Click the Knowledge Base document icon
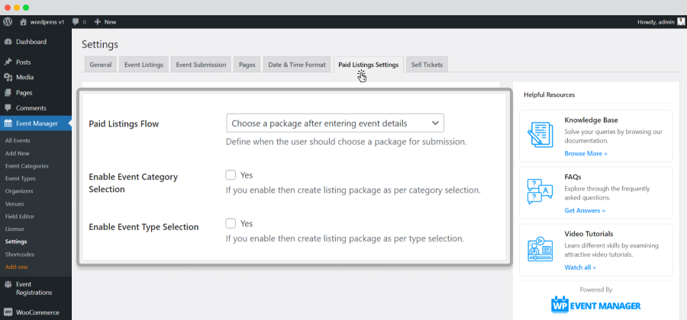Viewport: 687px width, 320px height. (x=540, y=135)
